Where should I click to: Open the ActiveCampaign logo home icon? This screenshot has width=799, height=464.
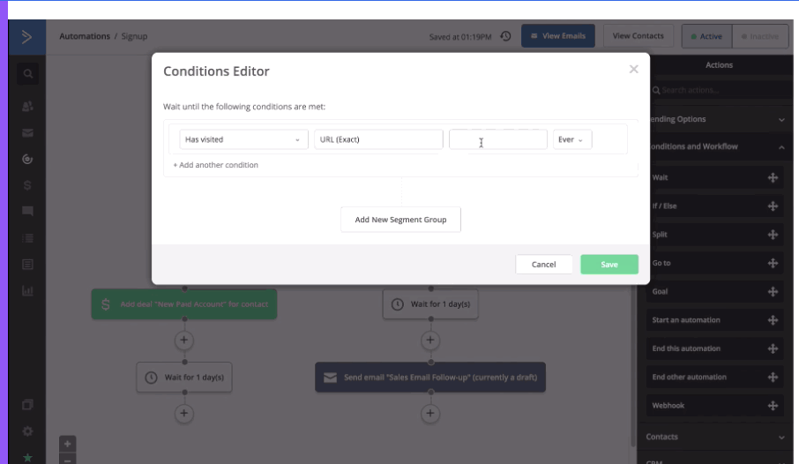[x=27, y=37]
